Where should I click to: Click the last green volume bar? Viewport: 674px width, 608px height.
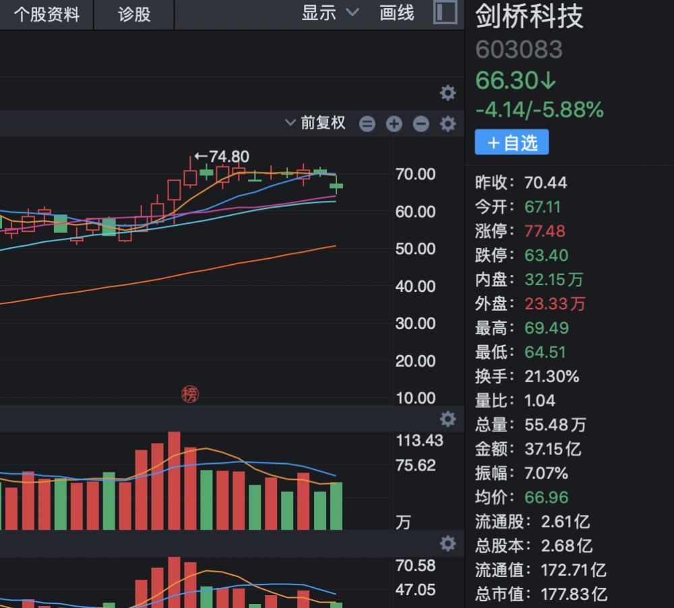(x=336, y=506)
